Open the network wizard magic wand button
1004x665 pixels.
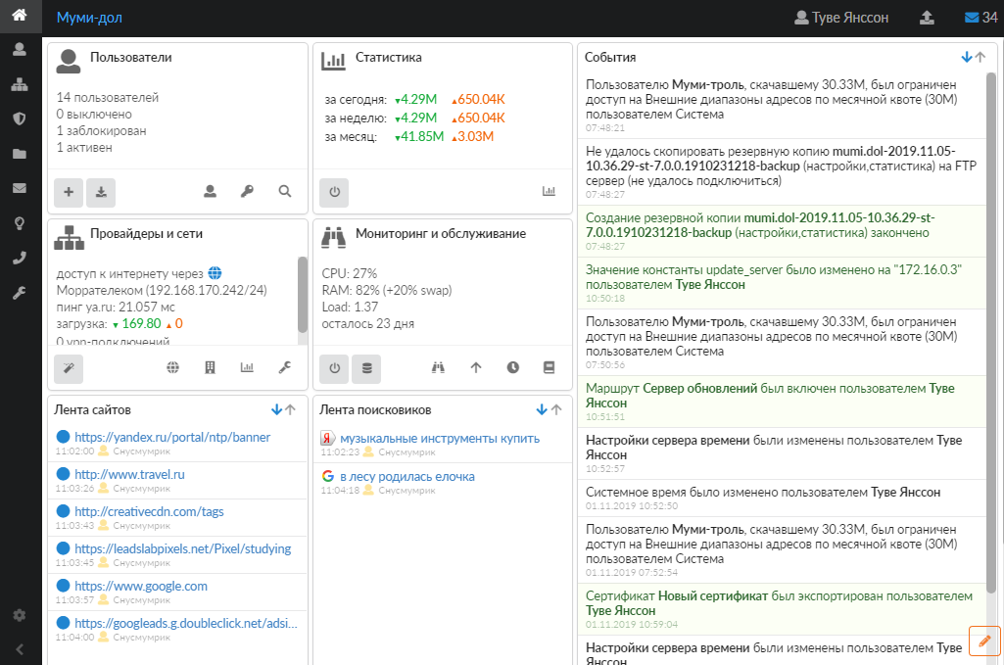pos(68,368)
